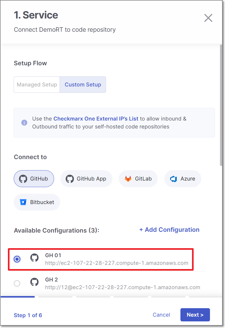Click the GH 2 URL starting with http://12@
This screenshot has width=225, height=328.
click(123, 287)
